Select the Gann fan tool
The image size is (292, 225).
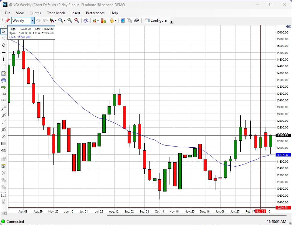[x=4, y=129]
